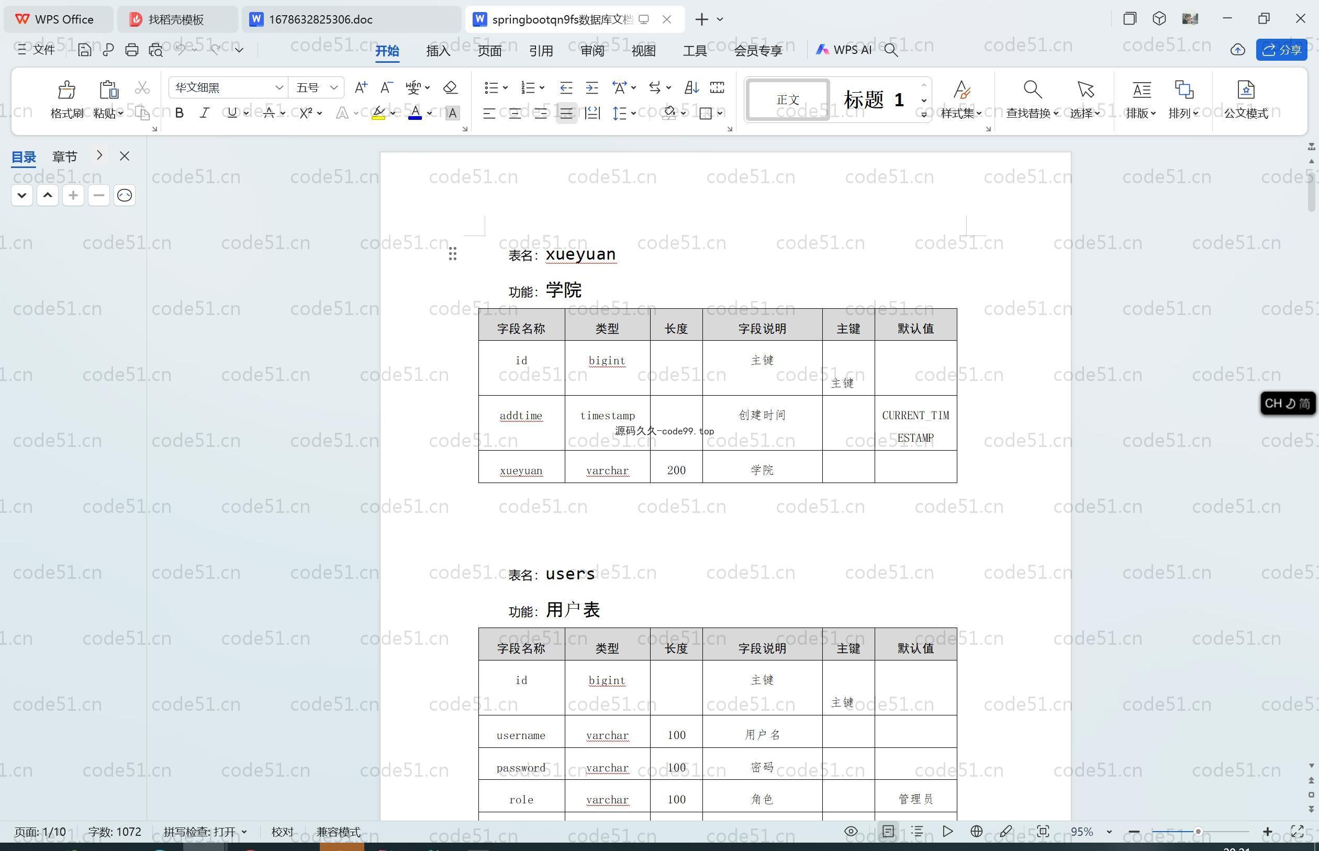This screenshot has height=851, width=1319.
Task: Increase paragraph indent icon
Action: click(592, 87)
